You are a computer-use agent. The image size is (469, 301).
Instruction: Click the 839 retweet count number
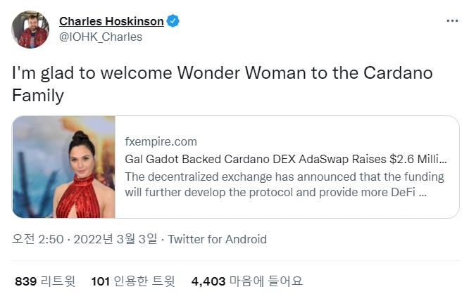tap(25, 281)
